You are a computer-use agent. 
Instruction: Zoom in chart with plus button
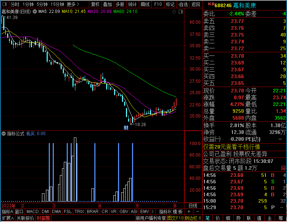[189, 212]
